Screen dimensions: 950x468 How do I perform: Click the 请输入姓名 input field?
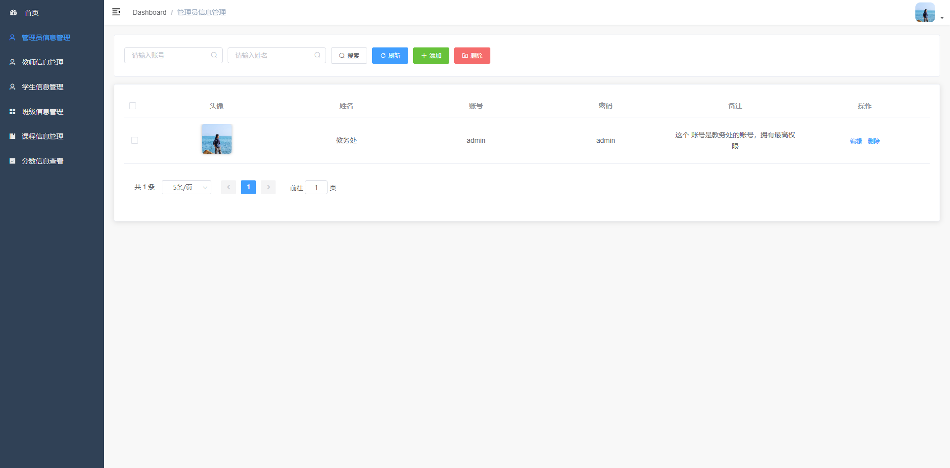pos(272,55)
